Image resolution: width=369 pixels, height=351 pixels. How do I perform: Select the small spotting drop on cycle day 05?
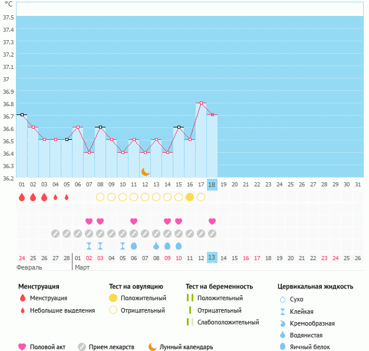pos(67,197)
